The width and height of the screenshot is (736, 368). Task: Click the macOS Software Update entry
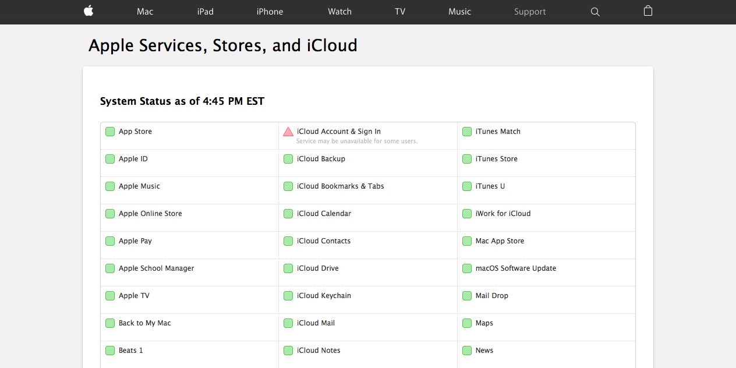515,268
